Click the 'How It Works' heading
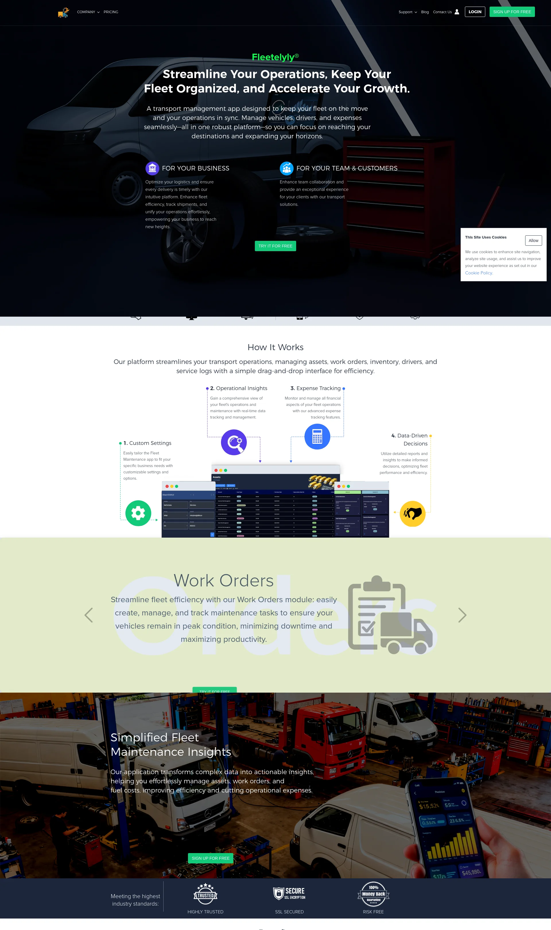551x930 pixels. (x=275, y=347)
